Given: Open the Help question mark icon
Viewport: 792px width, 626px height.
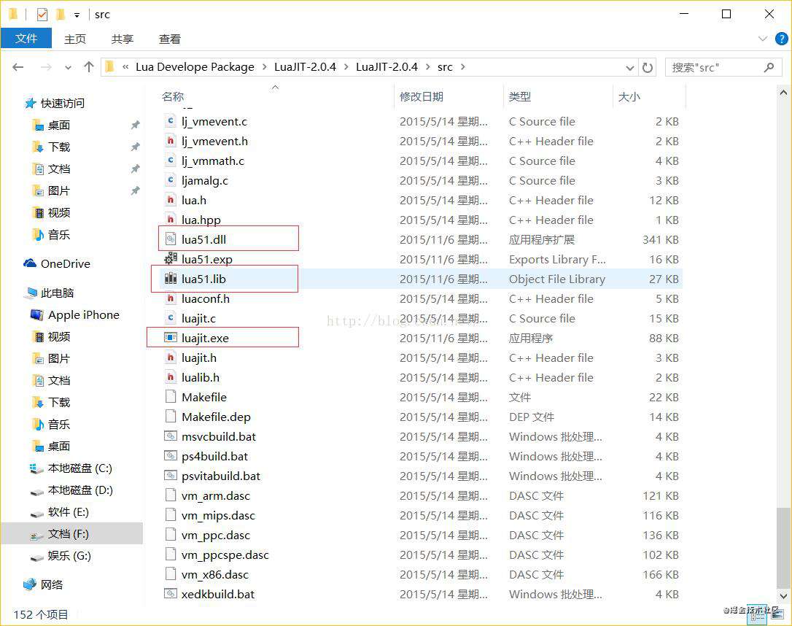Looking at the screenshot, I should click(x=781, y=39).
